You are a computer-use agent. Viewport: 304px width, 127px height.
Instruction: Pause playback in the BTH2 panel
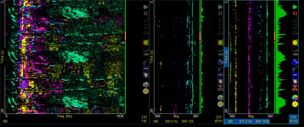295,13
